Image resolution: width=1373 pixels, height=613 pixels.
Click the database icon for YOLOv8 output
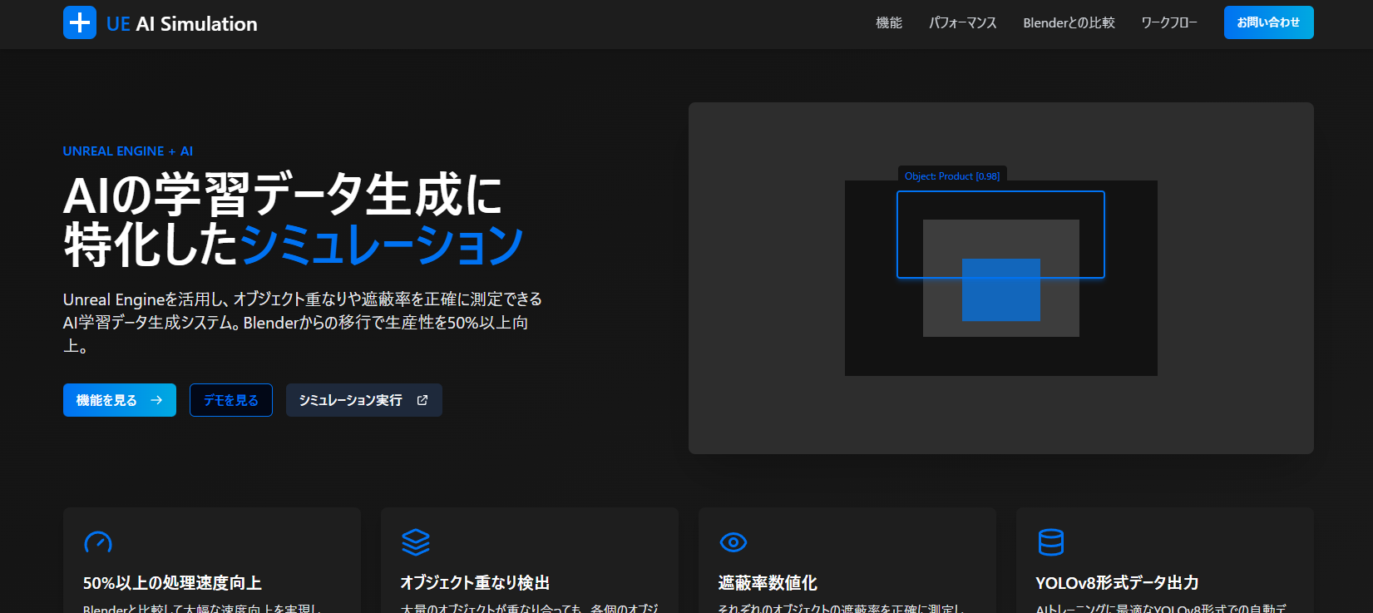click(1050, 542)
